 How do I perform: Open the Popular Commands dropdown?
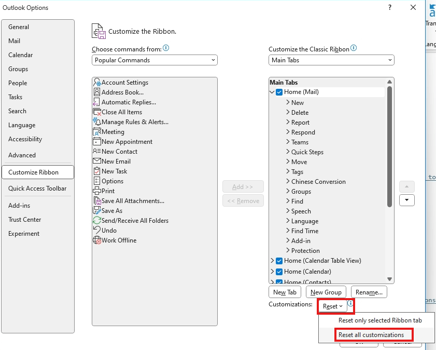154,60
